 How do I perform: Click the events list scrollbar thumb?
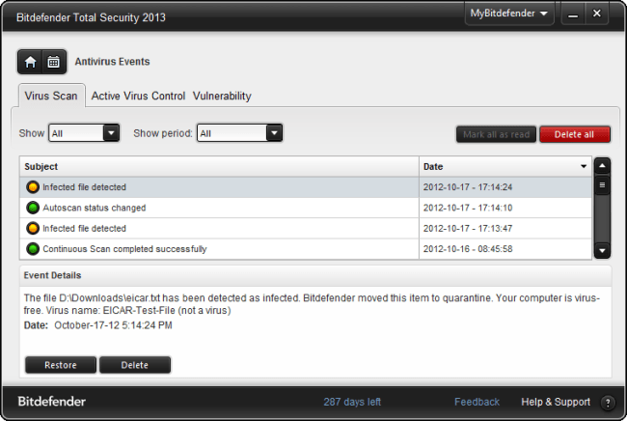coord(602,185)
